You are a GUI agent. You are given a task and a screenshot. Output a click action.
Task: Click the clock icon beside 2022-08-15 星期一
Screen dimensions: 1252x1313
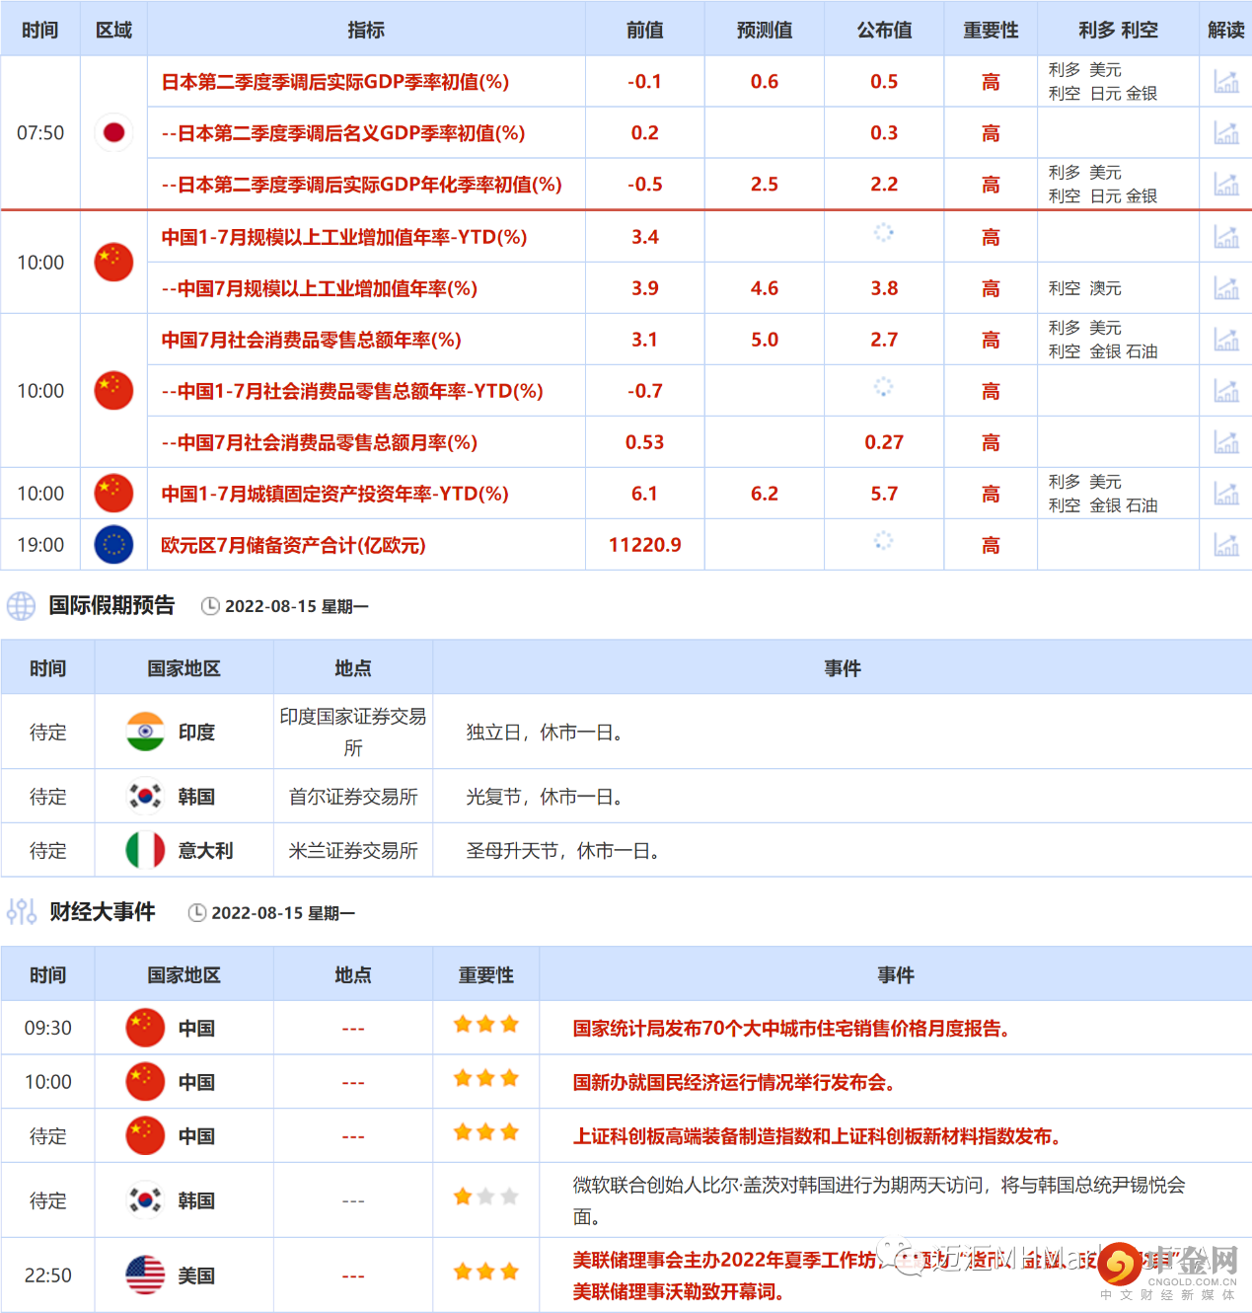point(209,606)
